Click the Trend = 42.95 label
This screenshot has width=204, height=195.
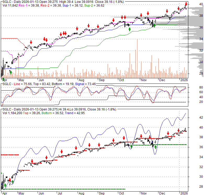tap(75, 113)
